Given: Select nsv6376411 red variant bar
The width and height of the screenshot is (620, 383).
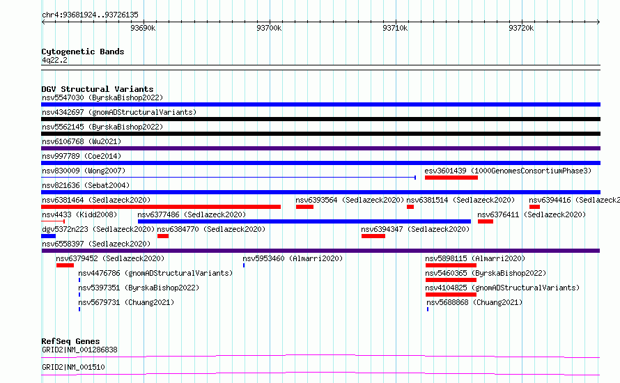Looking at the screenshot, I should click(485, 221).
